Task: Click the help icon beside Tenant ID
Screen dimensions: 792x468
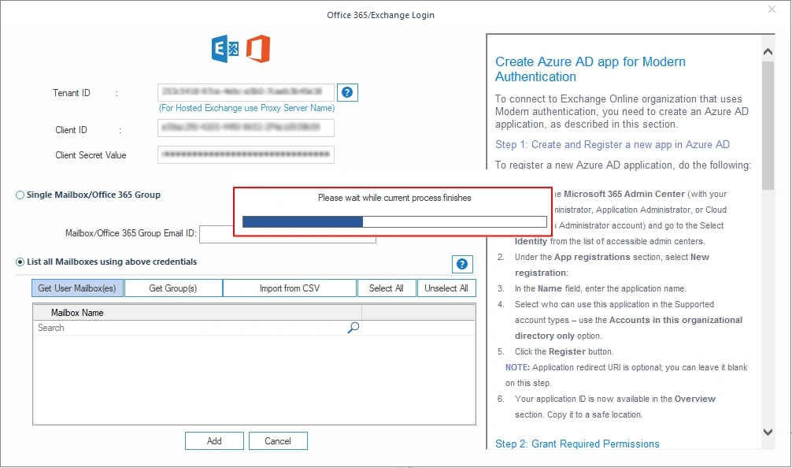Action: (350, 93)
